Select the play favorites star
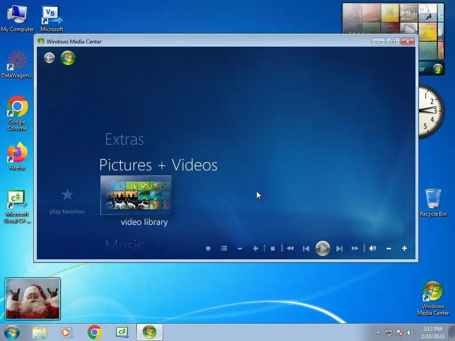The width and height of the screenshot is (455, 341). pyautogui.click(x=68, y=194)
